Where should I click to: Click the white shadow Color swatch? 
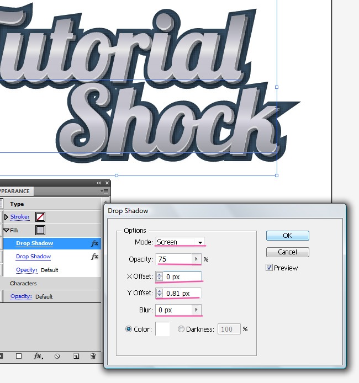point(162,329)
